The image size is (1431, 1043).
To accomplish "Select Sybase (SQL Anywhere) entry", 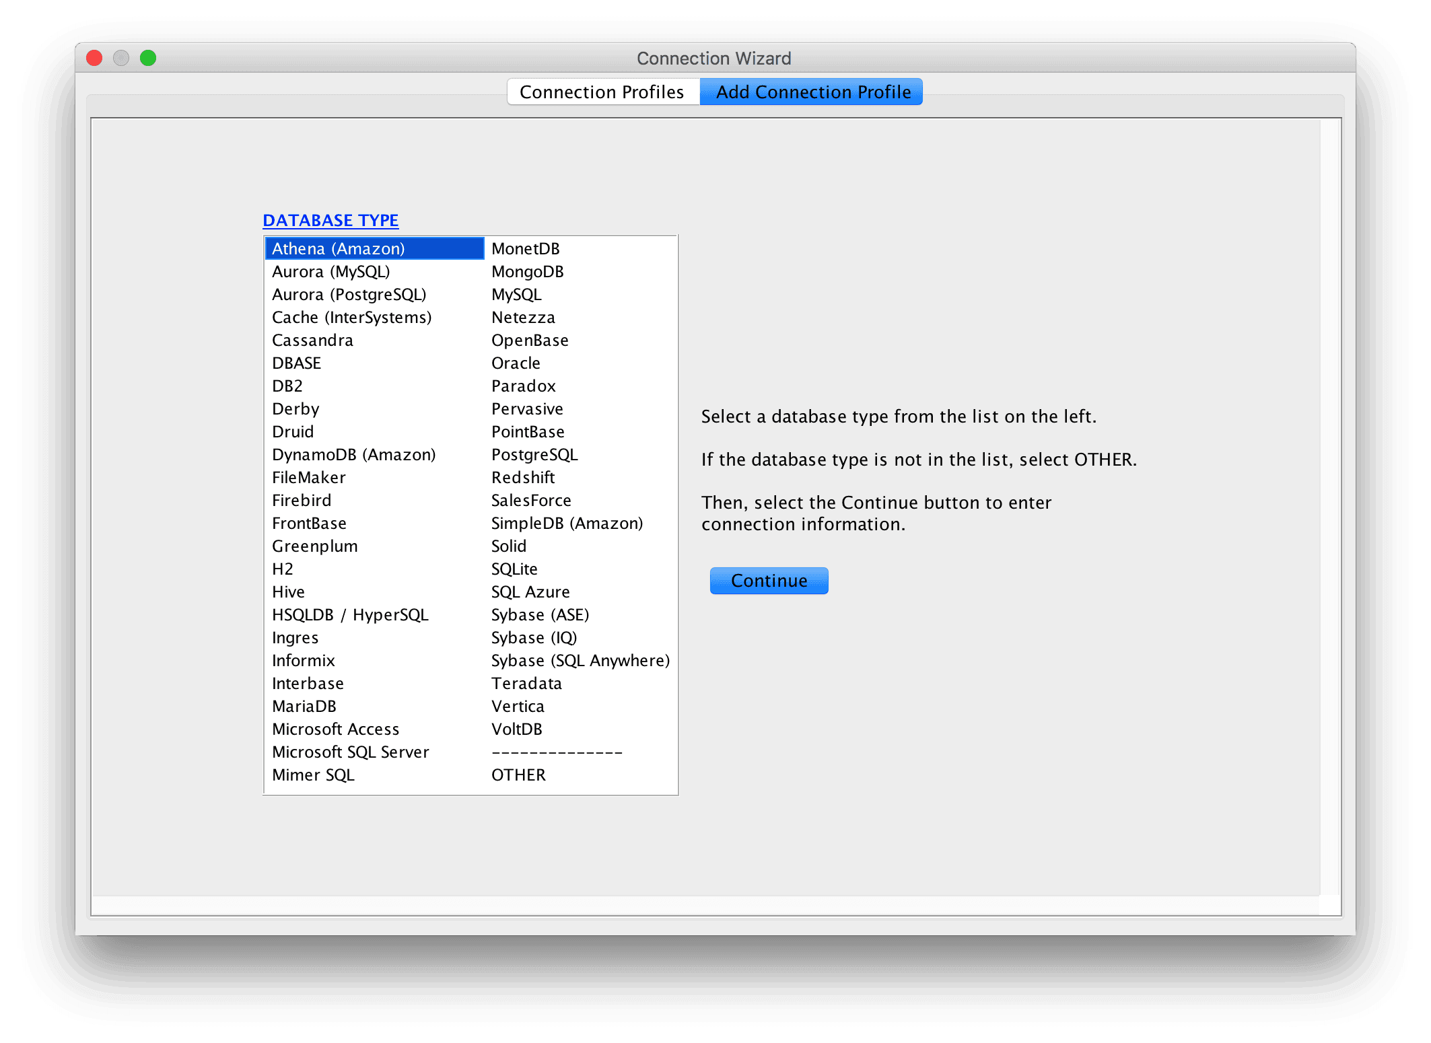I will 580,660.
